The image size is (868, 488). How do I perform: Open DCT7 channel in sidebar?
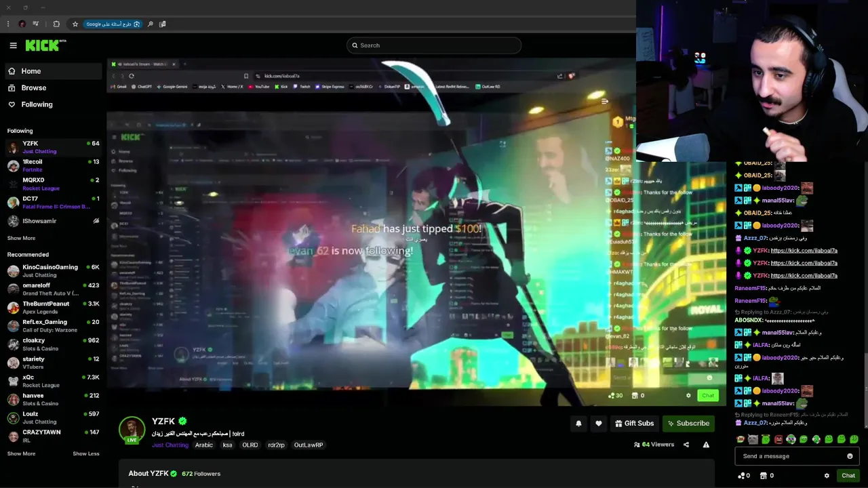click(x=54, y=202)
